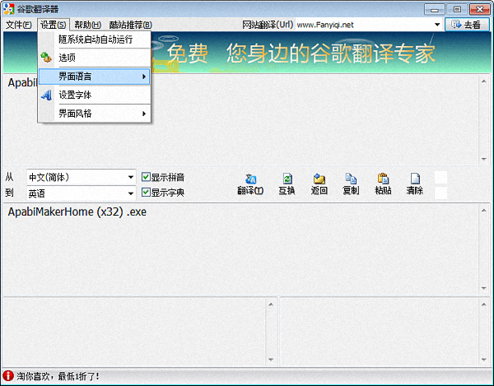Screen dimensions: 494x386
Task: Click the 去看 go button
Action: click(466, 25)
